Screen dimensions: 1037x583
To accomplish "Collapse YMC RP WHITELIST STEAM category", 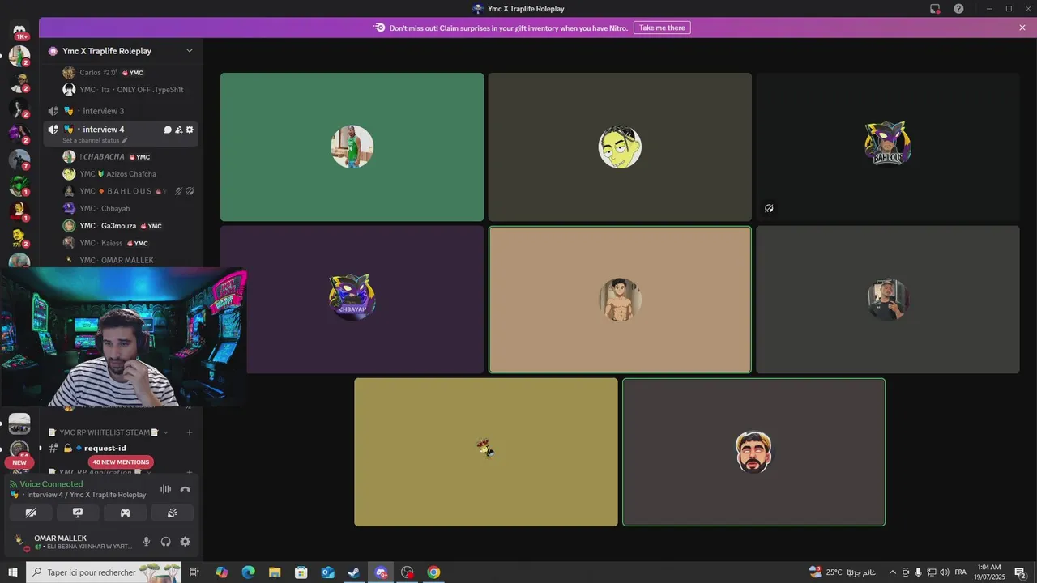I will (x=108, y=432).
